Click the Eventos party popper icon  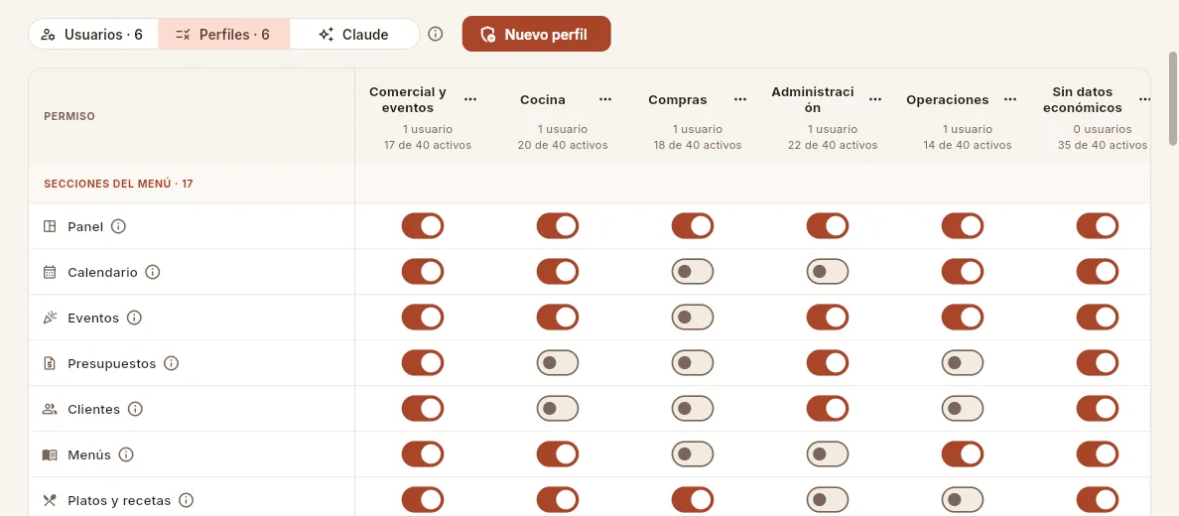click(x=50, y=318)
